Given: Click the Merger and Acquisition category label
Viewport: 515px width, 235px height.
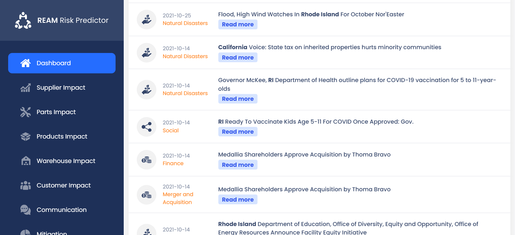Looking at the screenshot, I should (178, 198).
